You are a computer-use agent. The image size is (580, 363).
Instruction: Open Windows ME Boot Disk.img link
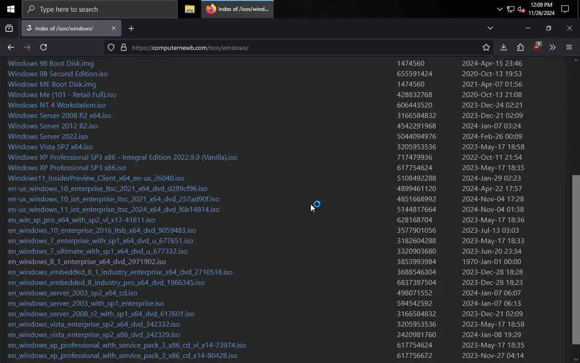pos(52,84)
